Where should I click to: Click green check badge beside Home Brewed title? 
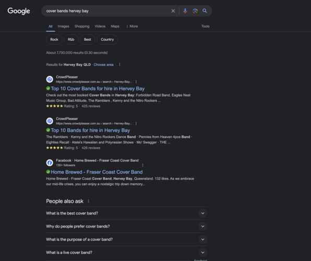click(48, 172)
